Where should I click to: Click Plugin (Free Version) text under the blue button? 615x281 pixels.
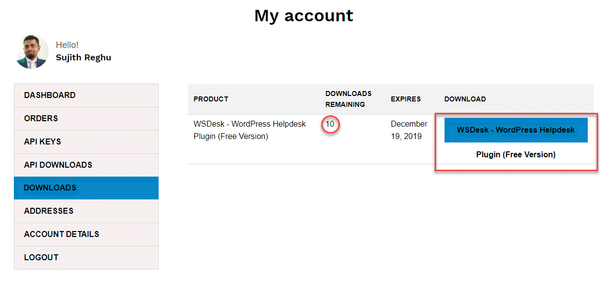tap(516, 155)
